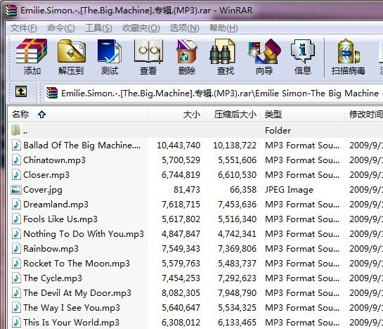Sort by the Name (名称) column header
The height and width of the screenshot is (329, 383).
[x=78, y=115]
